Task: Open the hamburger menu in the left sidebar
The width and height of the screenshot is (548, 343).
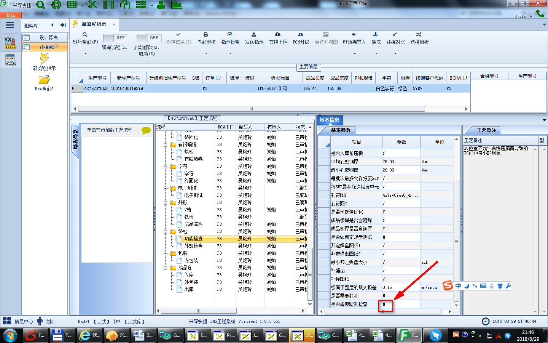Action: pos(10,25)
